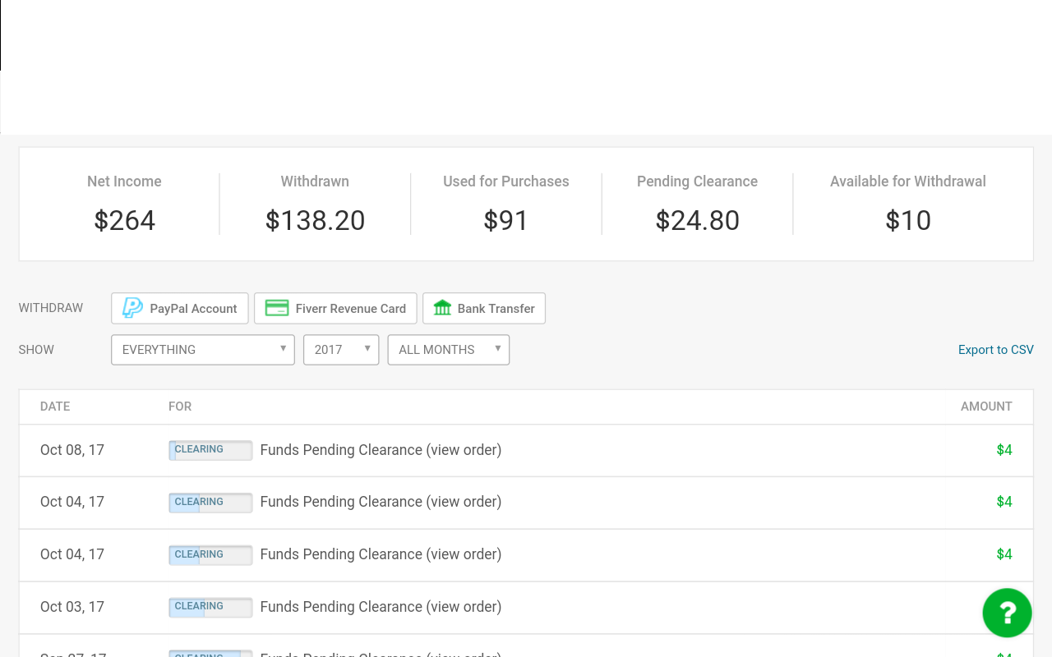1052x657 pixels.
Task: Click the Export to CSV link
Action: tap(995, 350)
